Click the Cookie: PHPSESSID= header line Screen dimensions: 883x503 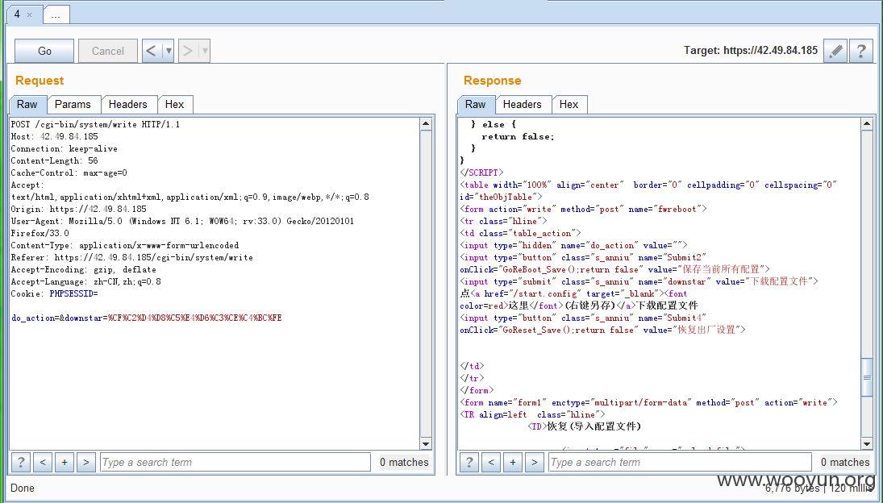54,293
